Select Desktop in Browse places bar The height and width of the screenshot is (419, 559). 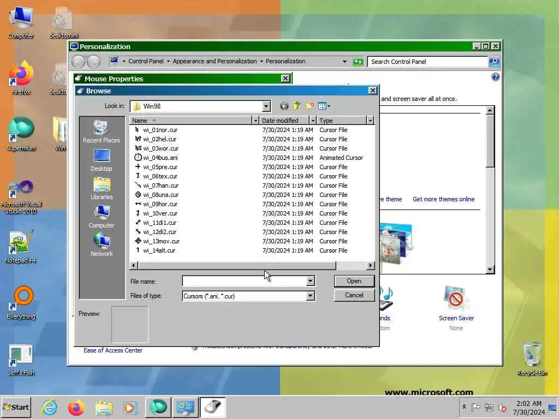102,160
